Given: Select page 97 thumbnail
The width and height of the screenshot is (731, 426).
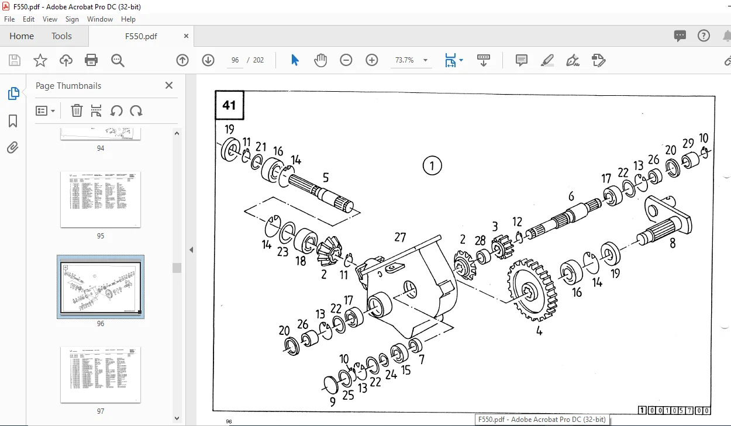Looking at the screenshot, I should click(x=101, y=375).
